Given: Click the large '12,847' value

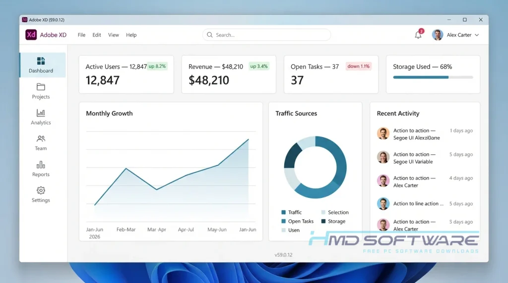Looking at the screenshot, I should tap(102, 80).
